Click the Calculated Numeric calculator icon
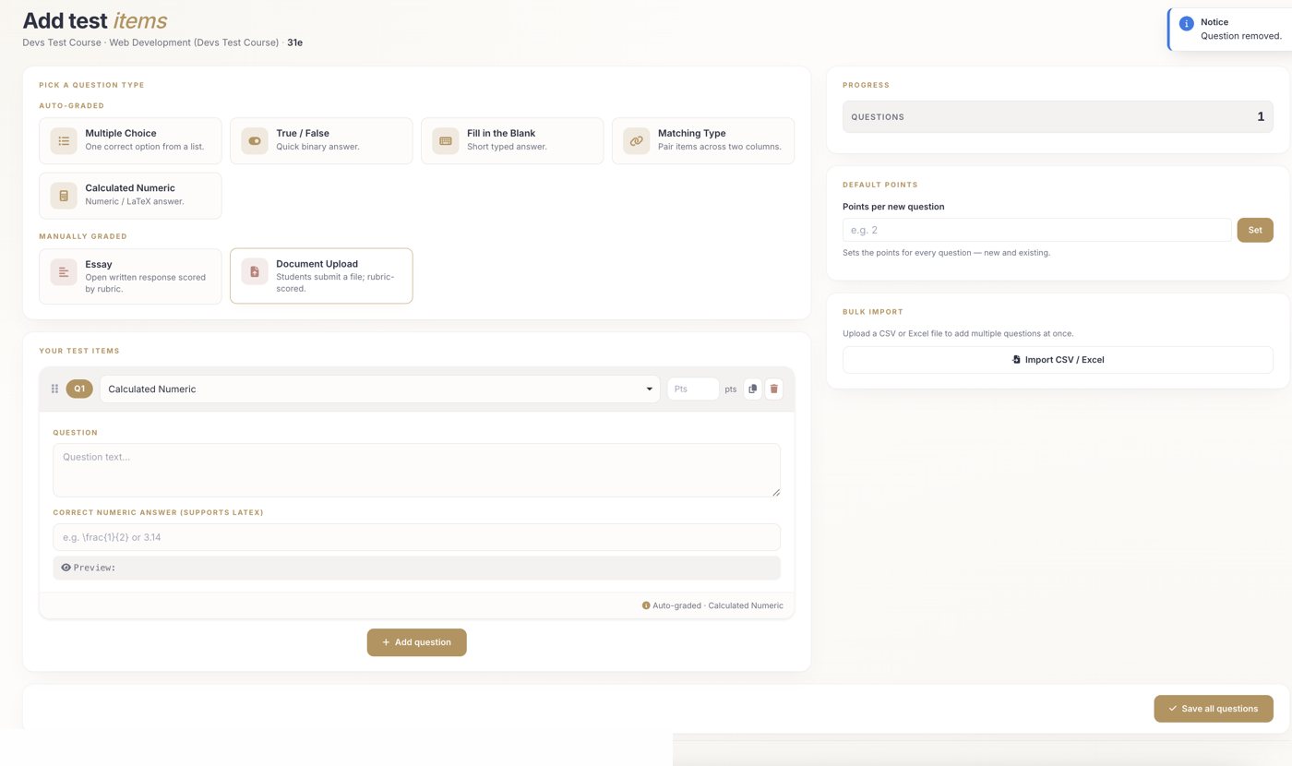 click(x=64, y=196)
